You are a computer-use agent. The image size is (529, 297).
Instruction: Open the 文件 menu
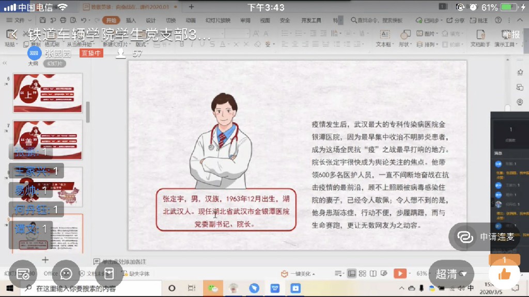[x=19, y=20]
